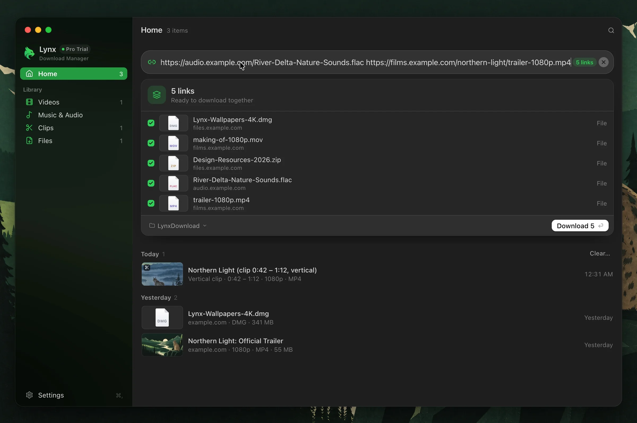Click the DMG file icon for Lynx-Wallpapers-4K.dmg link
The height and width of the screenshot is (423, 637).
173,123
